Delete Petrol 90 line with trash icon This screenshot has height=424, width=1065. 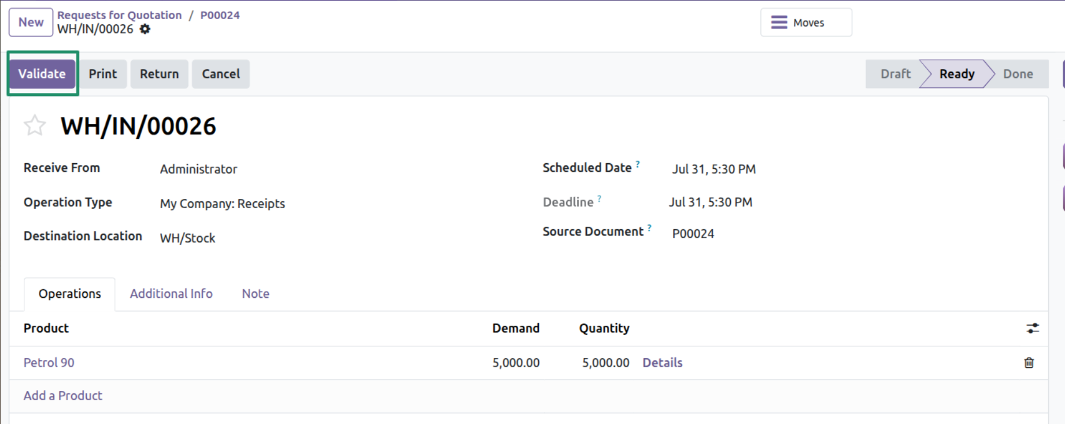coord(1029,363)
